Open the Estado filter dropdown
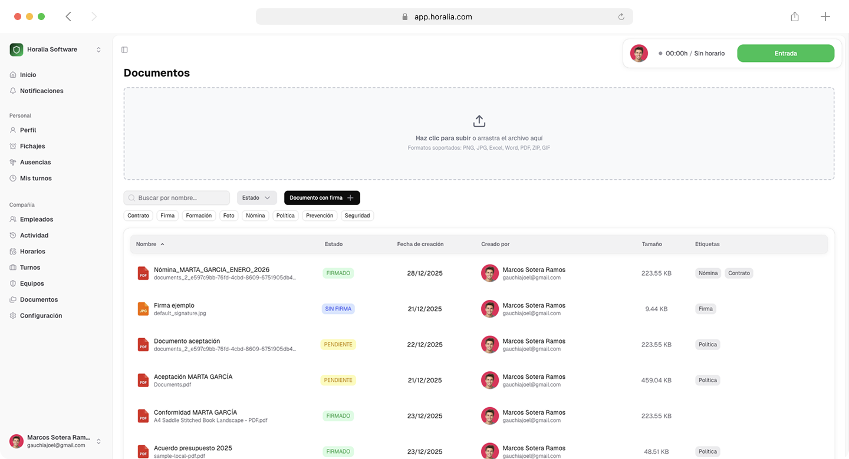 (256, 198)
